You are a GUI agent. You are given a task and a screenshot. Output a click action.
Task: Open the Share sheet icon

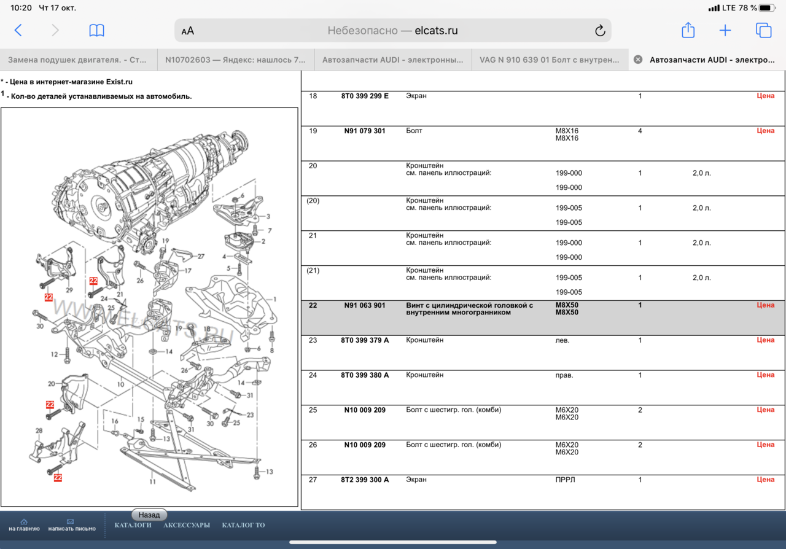pyautogui.click(x=688, y=29)
